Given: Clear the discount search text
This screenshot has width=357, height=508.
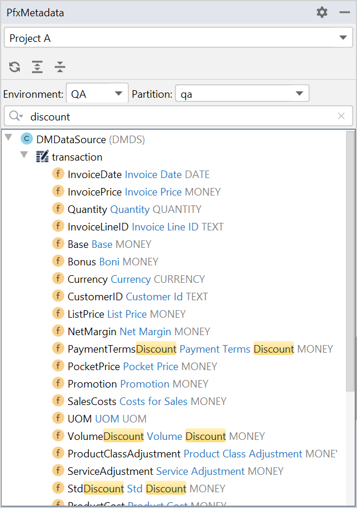Looking at the screenshot, I should (x=341, y=116).
